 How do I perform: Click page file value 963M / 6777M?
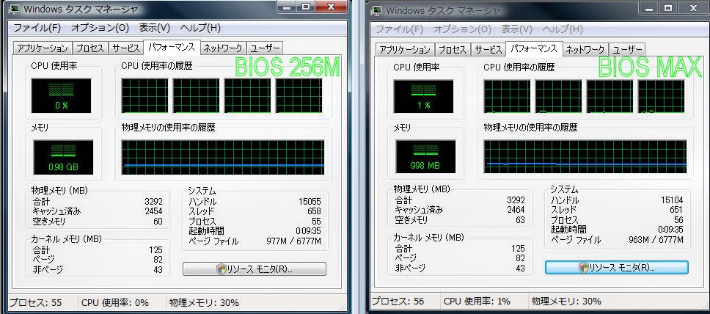pos(656,240)
